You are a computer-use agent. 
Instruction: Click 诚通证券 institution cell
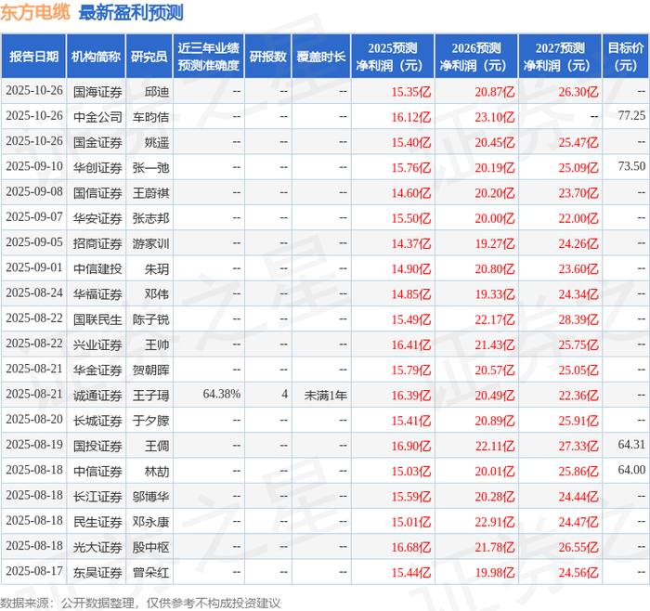click(97, 395)
